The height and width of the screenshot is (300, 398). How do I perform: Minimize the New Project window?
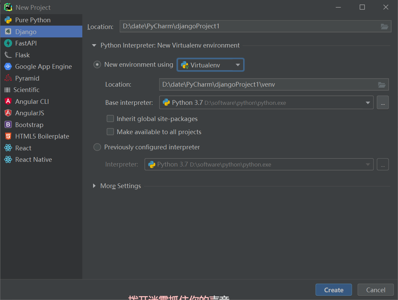[x=338, y=7]
